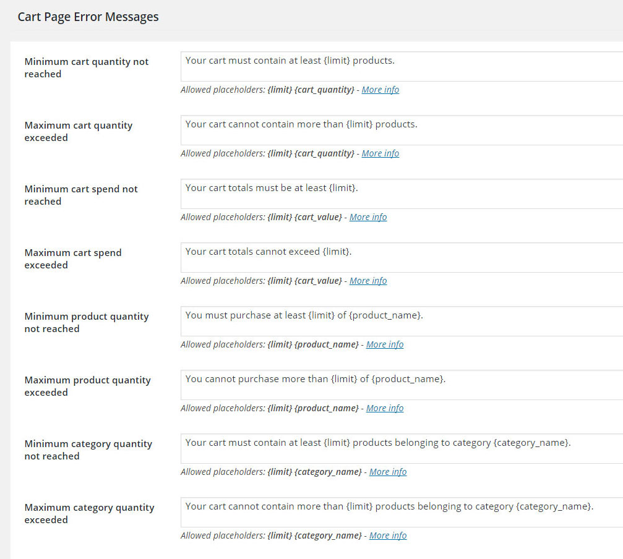Open More info for Minimum product quantity
Image resolution: width=623 pixels, height=559 pixels.
point(384,344)
